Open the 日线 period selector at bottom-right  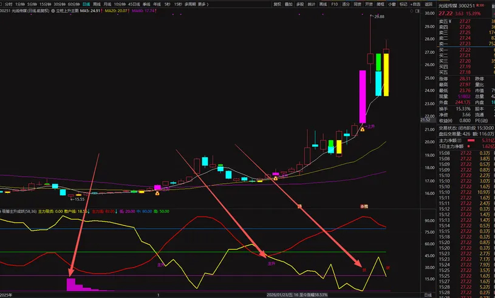(428, 295)
